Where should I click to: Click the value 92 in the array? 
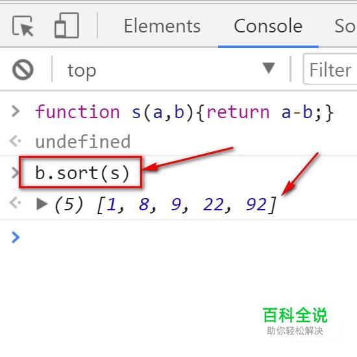[256, 204]
